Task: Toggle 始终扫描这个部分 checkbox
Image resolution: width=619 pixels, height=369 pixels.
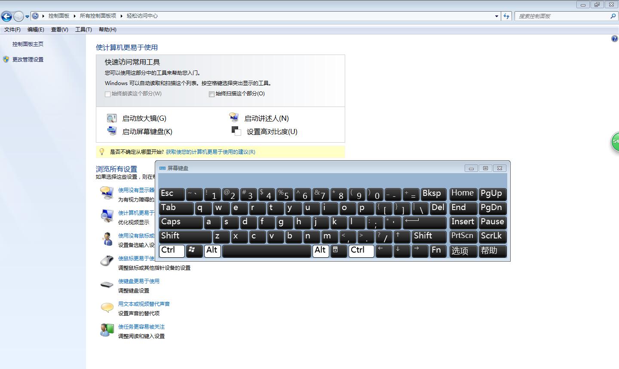Action: pyautogui.click(x=211, y=94)
